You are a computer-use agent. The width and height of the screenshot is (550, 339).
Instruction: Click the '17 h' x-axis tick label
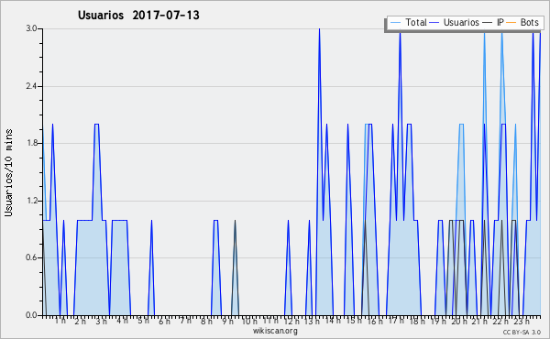[x=396, y=321]
